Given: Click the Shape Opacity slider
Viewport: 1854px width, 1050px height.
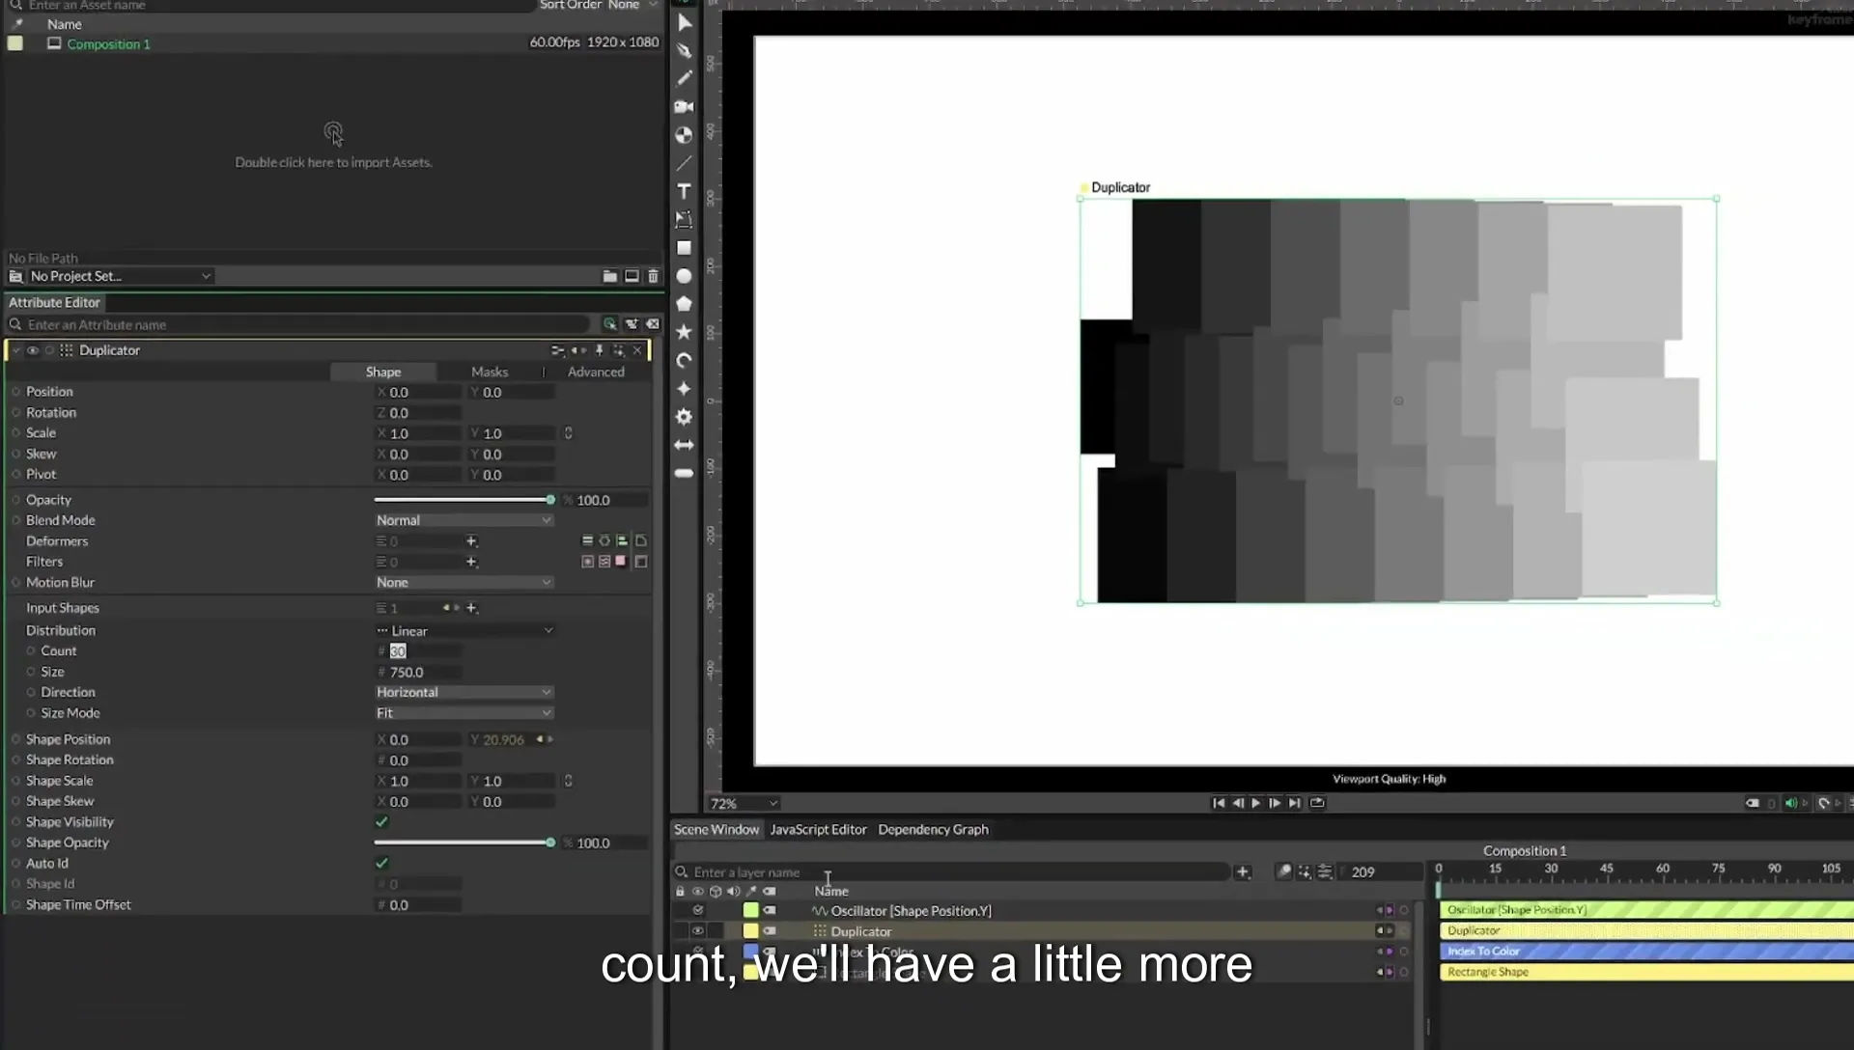Looking at the screenshot, I should pyautogui.click(x=464, y=843).
